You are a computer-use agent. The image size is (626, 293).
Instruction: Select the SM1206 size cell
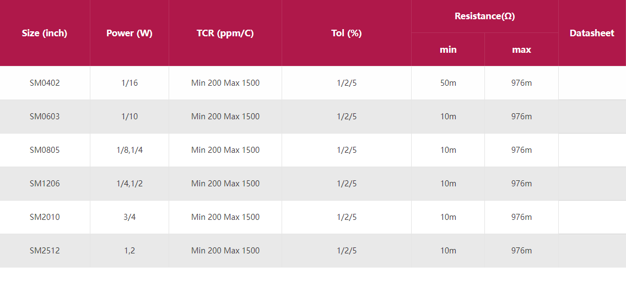coord(45,184)
